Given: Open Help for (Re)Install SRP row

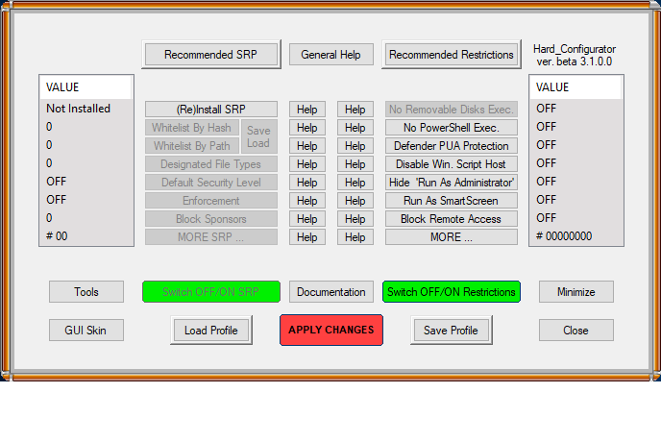Looking at the screenshot, I should click(306, 110).
